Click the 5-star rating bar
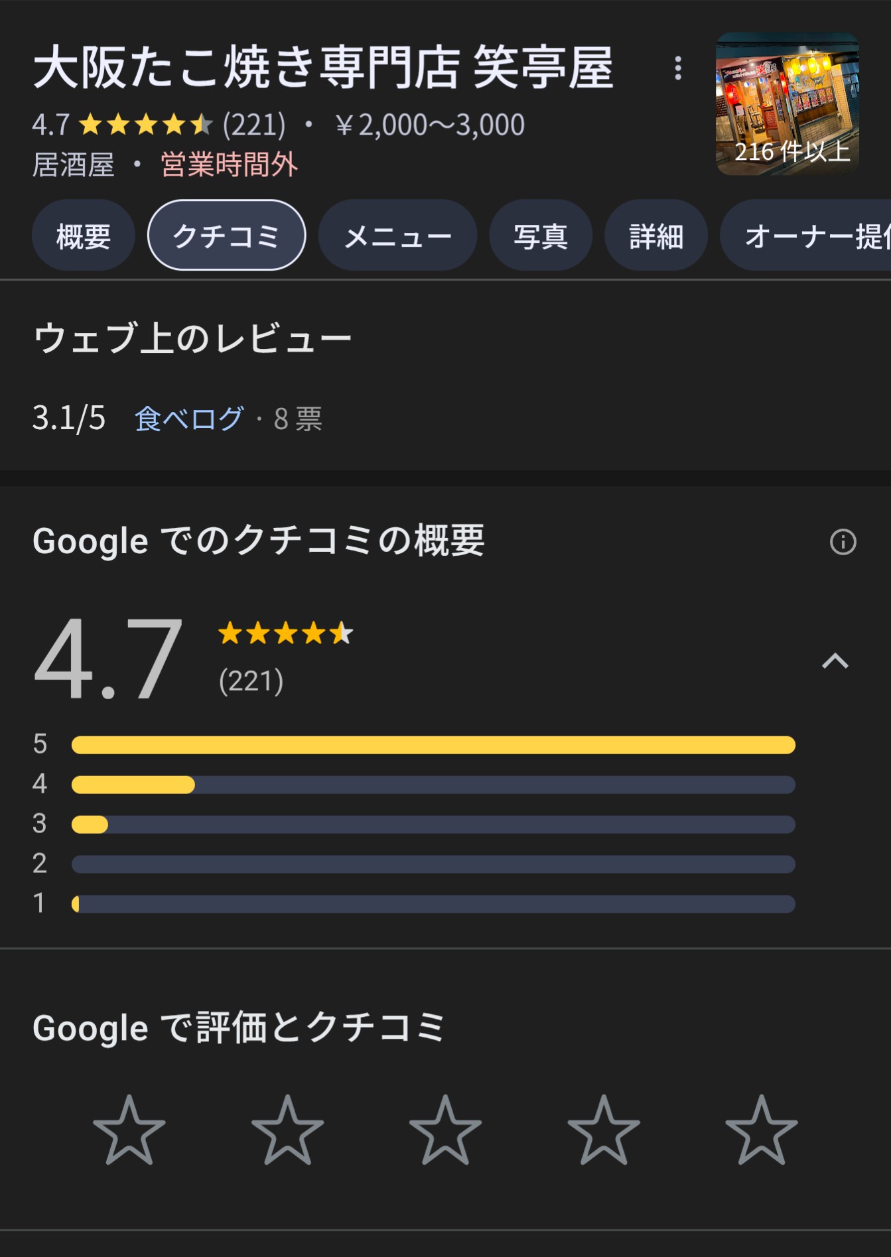This screenshot has height=1257, width=891. (x=433, y=745)
